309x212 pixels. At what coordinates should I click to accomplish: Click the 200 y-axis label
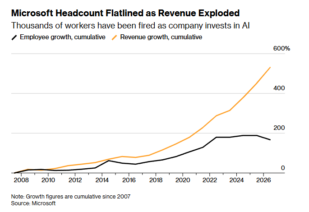pos(279,128)
